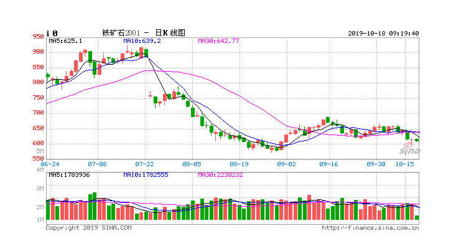456x241 pixels.
Task: Click the 07-08 date axis label
Action: click(x=97, y=164)
